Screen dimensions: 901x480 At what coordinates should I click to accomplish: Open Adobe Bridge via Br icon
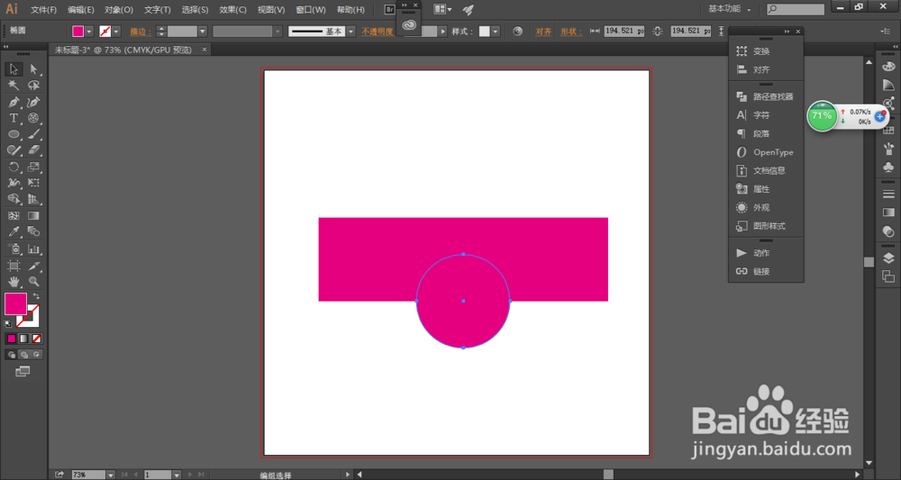click(x=389, y=10)
